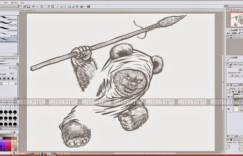Select the highlighted custom brush in sub tool list
The height and width of the screenshot is (156, 243).
[x=8, y=40]
